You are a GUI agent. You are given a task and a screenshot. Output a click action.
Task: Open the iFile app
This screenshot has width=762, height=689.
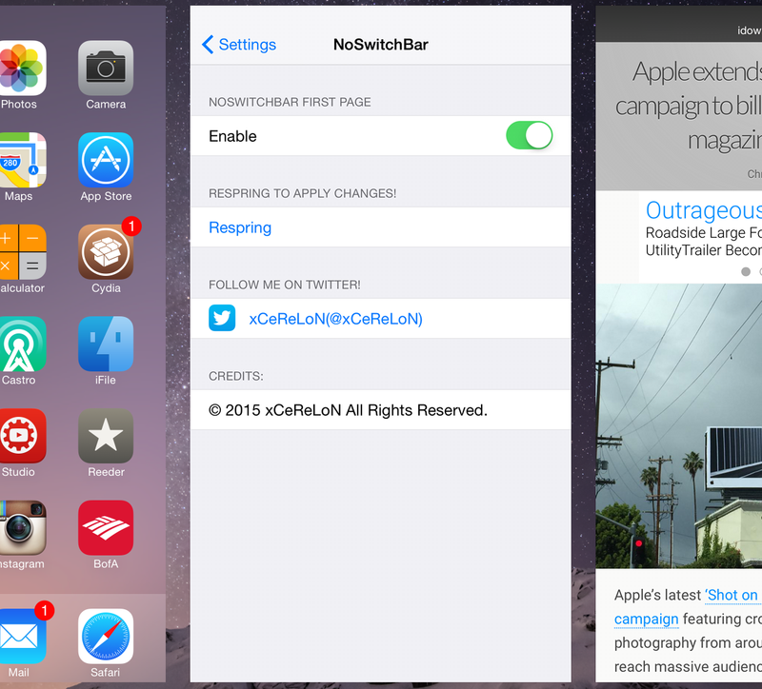[106, 344]
